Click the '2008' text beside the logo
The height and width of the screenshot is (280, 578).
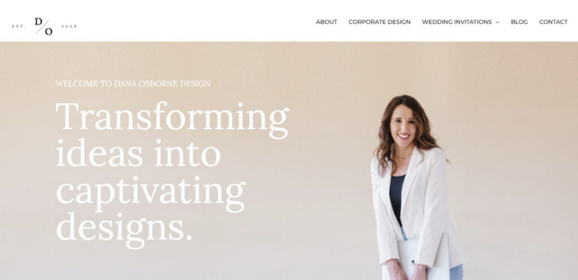(x=69, y=26)
